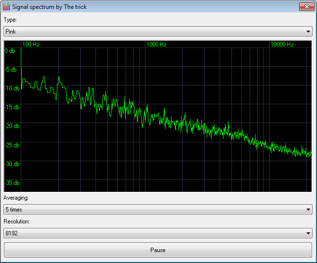This screenshot has height=263, width=317.
Task: Click the -5 db axis label
Action: (12, 70)
